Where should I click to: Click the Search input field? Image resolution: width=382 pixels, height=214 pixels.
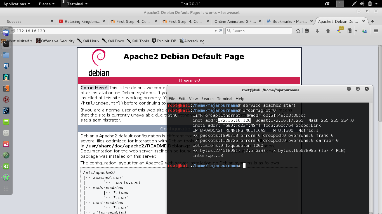point(259,31)
